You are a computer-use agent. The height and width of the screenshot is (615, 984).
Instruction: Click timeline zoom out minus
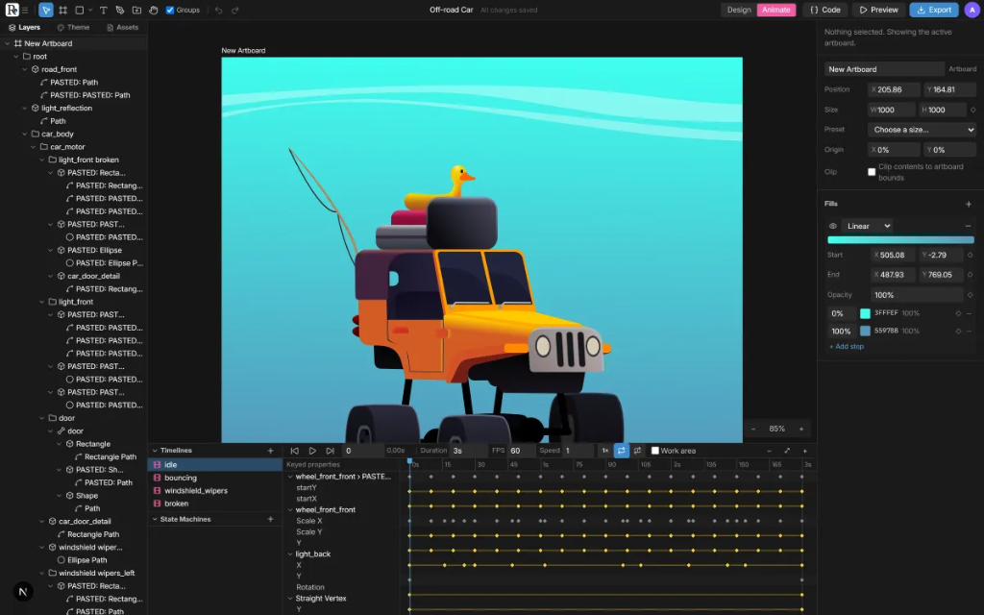(x=769, y=451)
